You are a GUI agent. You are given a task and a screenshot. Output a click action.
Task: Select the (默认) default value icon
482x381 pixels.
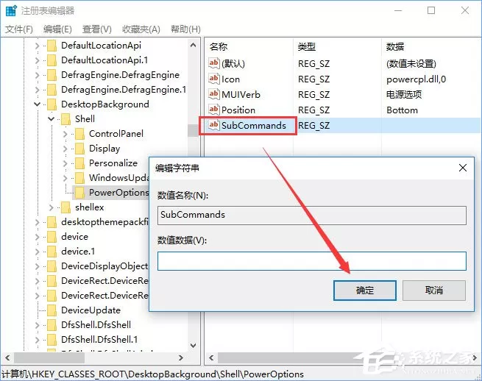[213, 63]
